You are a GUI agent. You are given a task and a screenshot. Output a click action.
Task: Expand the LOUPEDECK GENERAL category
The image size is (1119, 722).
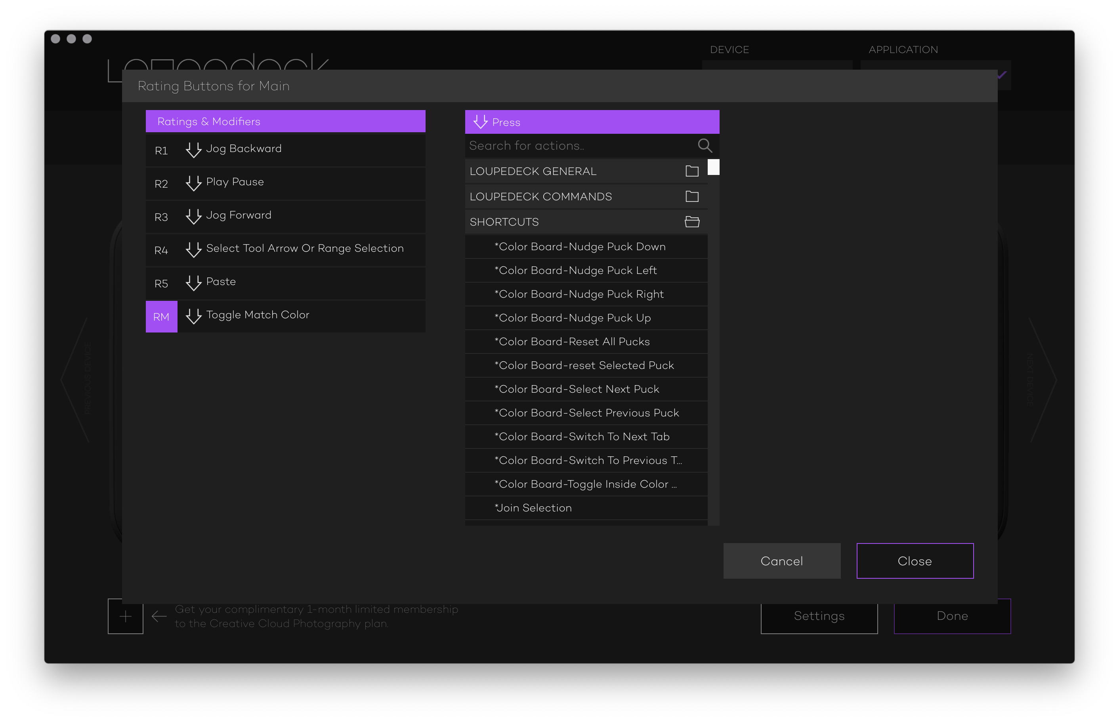pyautogui.click(x=533, y=171)
